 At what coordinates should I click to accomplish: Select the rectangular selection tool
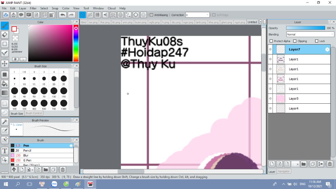coord(5,104)
